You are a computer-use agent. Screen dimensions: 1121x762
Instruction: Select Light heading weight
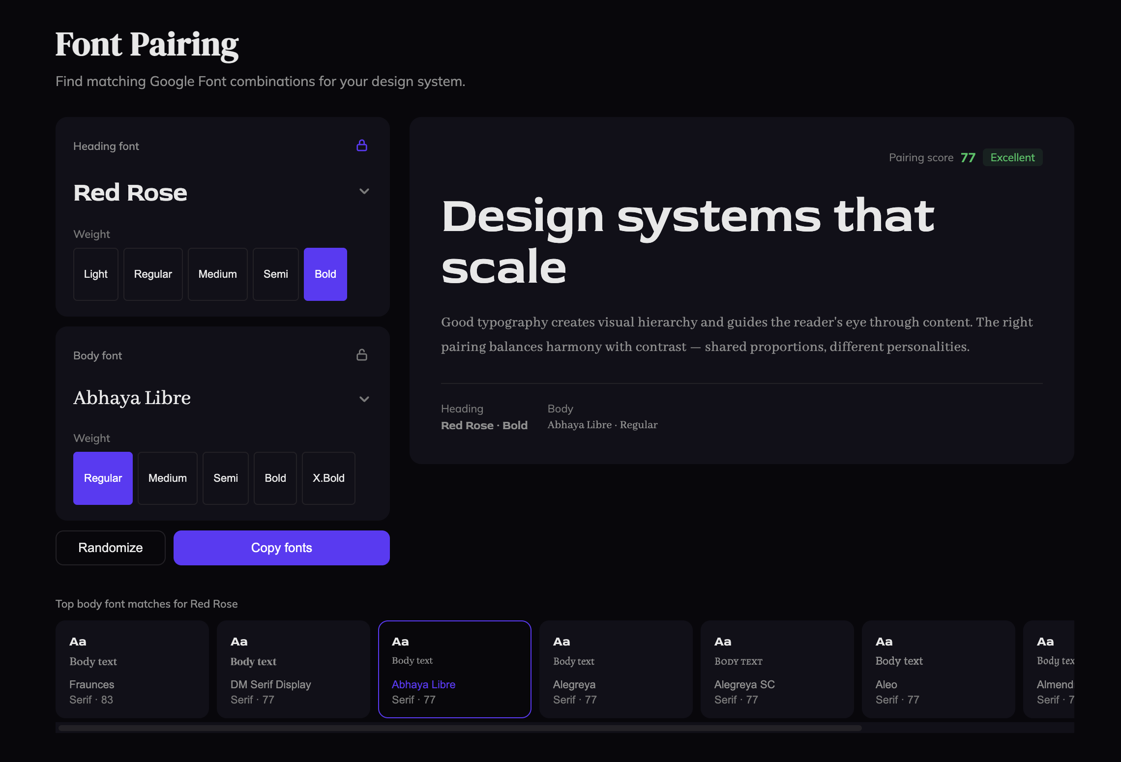point(95,274)
